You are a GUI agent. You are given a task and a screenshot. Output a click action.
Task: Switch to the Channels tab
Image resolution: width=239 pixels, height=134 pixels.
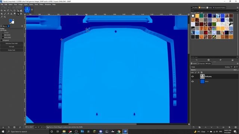(x=202, y=64)
